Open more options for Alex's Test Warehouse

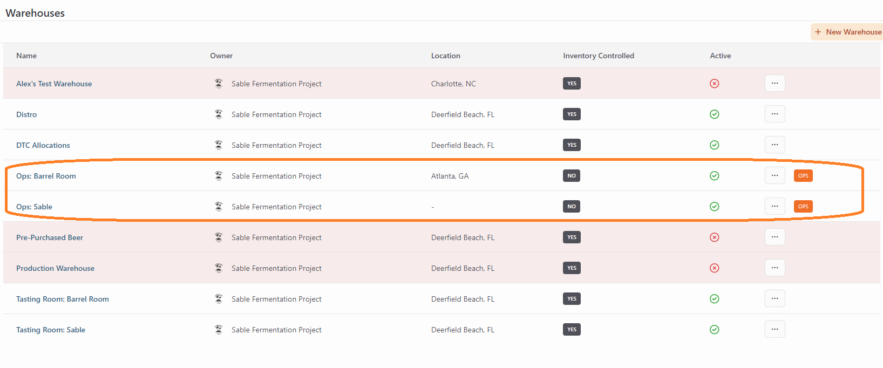tap(775, 83)
